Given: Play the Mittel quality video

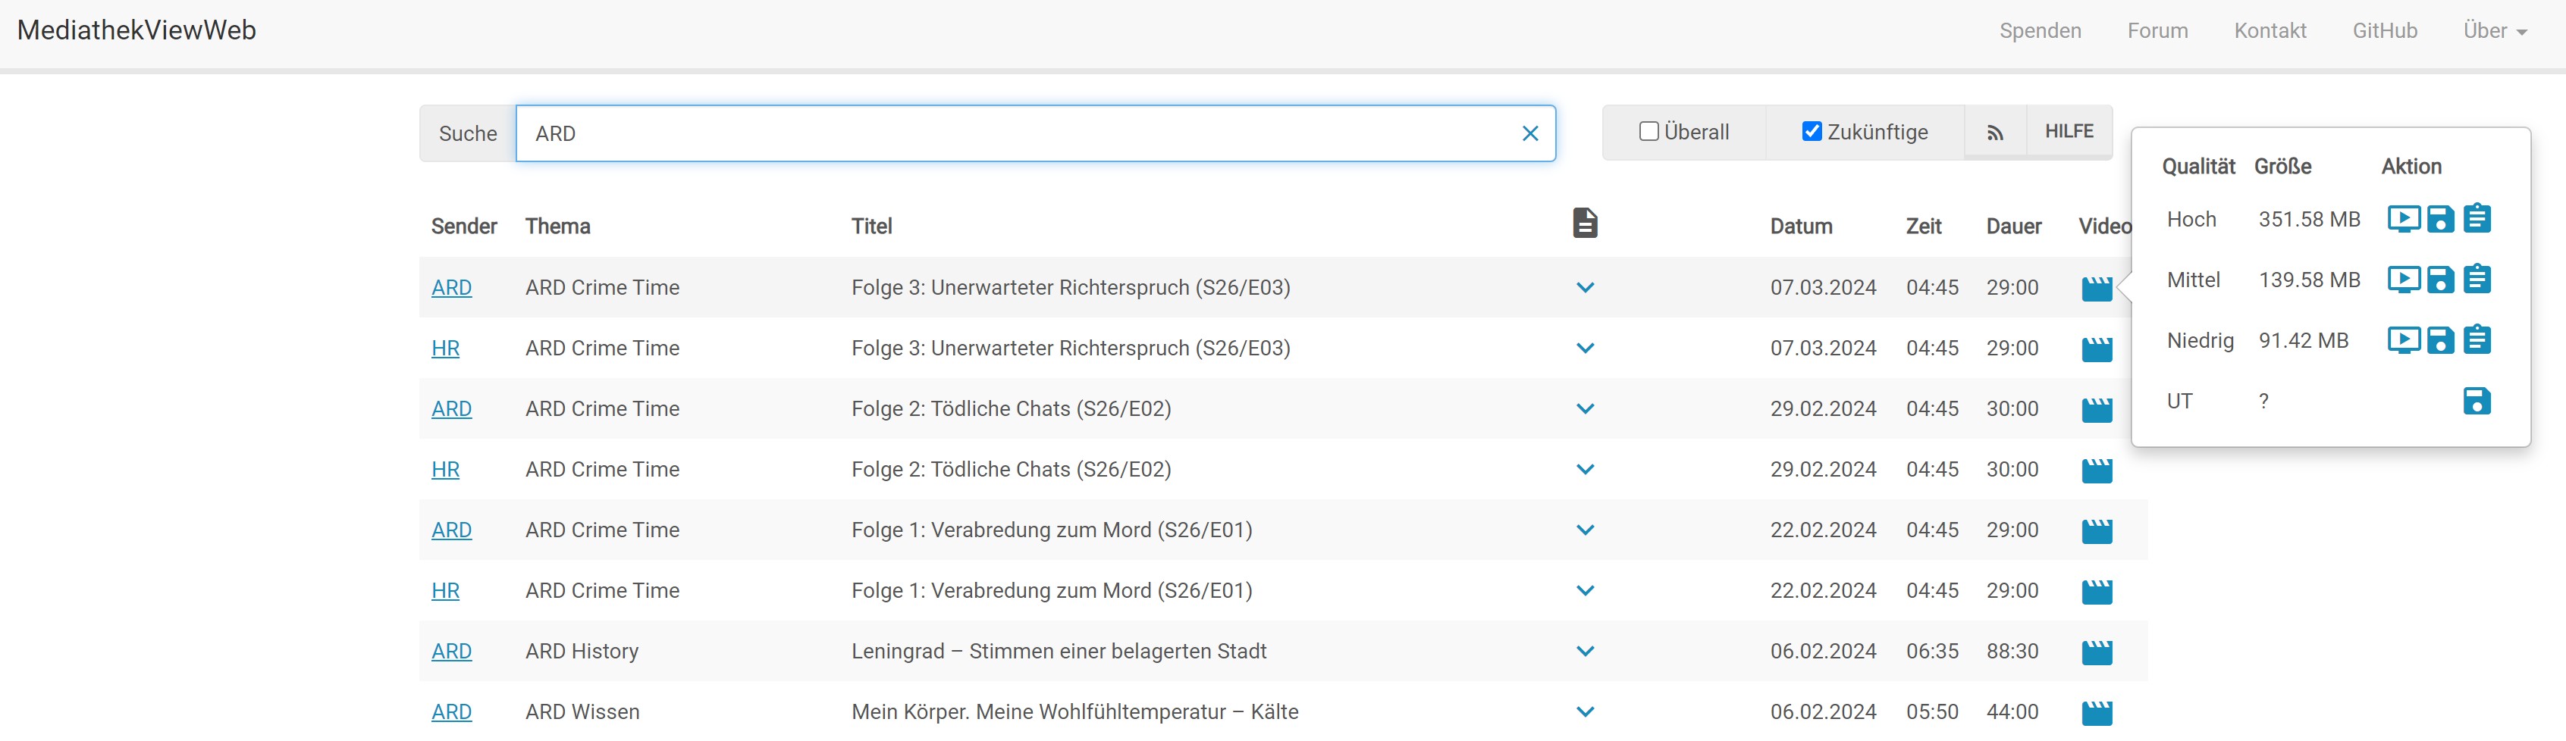Looking at the screenshot, I should pos(2404,279).
